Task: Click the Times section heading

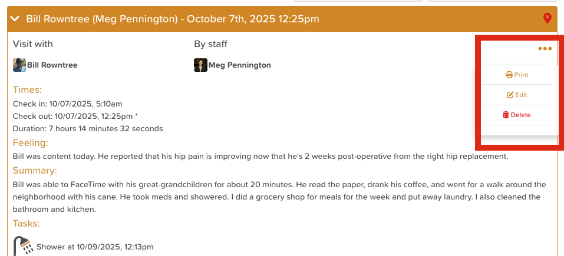Action: (28, 90)
